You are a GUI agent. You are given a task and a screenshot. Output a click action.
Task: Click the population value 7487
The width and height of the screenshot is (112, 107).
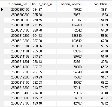click(104, 88)
